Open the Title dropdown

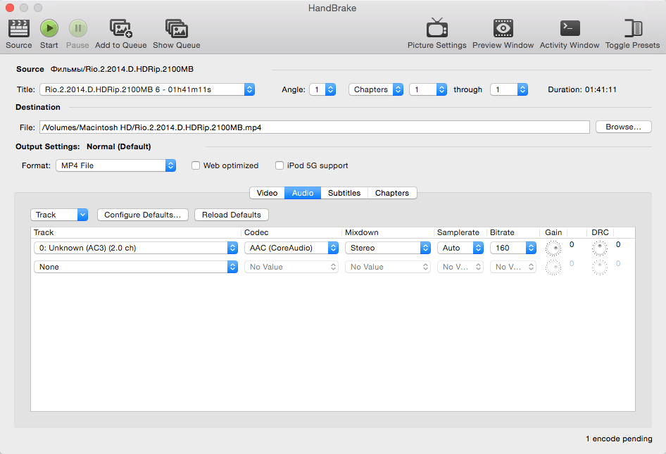click(147, 89)
